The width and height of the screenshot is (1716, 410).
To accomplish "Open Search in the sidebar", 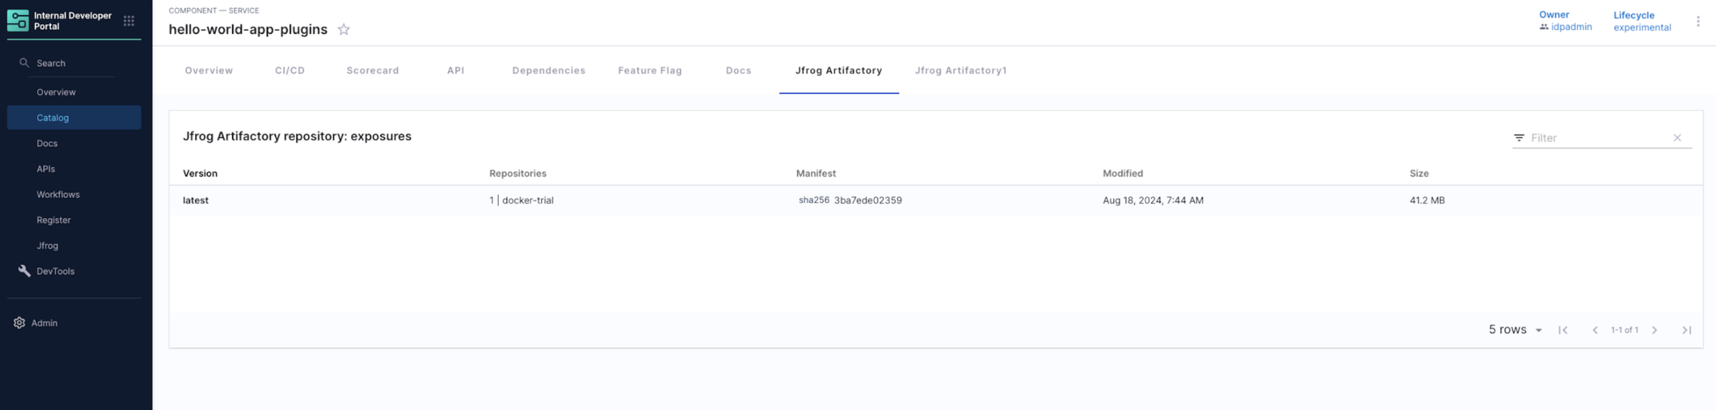I will point(52,63).
